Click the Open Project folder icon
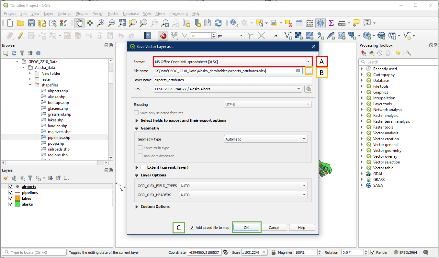 coord(21,23)
